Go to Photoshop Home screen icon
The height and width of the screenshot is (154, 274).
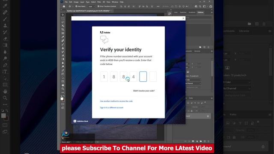point(64,6)
